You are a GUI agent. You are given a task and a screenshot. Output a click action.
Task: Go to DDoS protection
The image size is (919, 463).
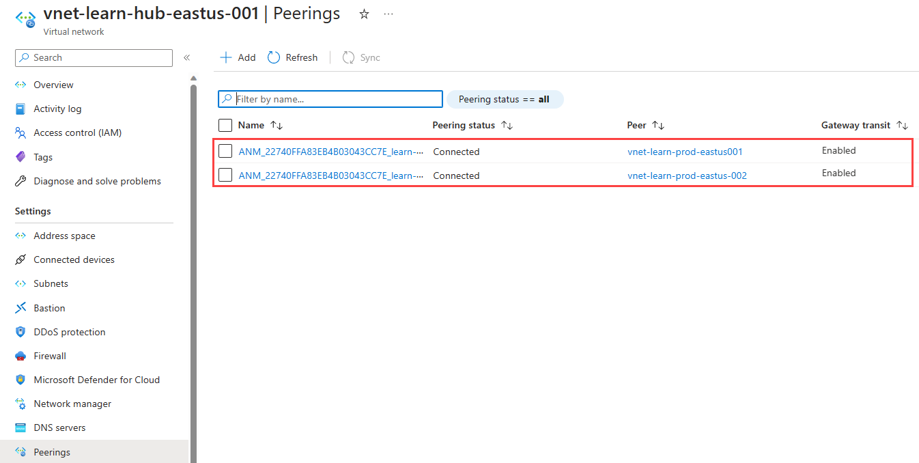pos(70,332)
